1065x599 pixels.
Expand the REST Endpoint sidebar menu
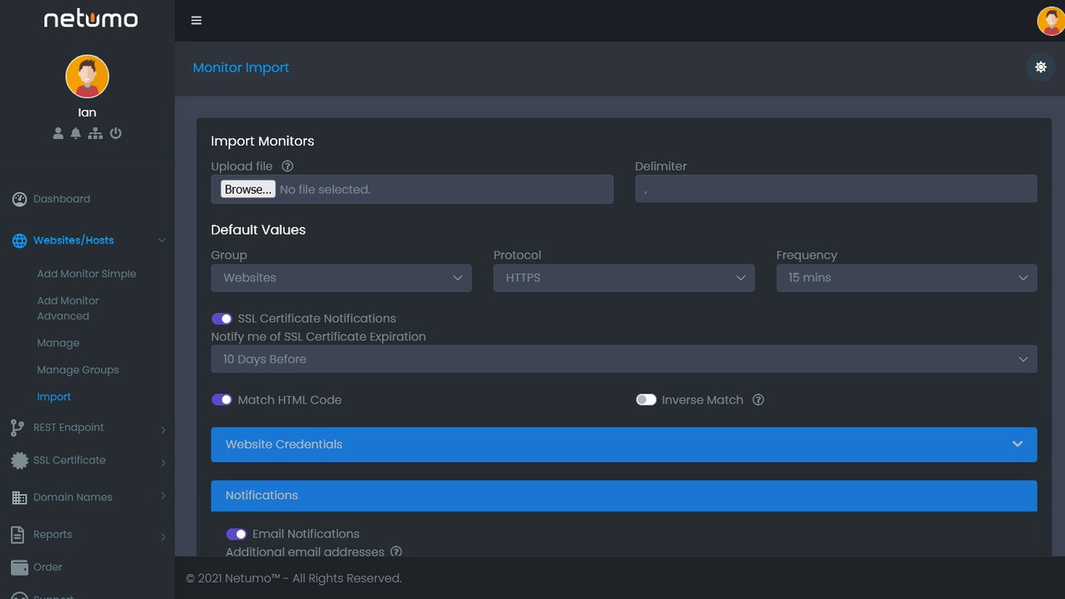point(69,428)
